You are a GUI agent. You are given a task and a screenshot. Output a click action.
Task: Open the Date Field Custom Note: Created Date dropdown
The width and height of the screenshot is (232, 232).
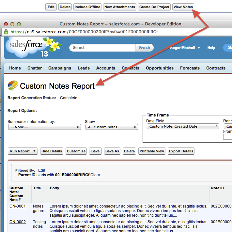[x=183, y=126]
